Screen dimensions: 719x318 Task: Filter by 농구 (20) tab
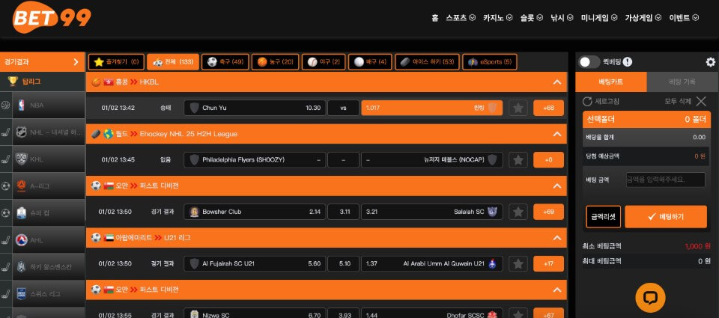[x=275, y=62]
